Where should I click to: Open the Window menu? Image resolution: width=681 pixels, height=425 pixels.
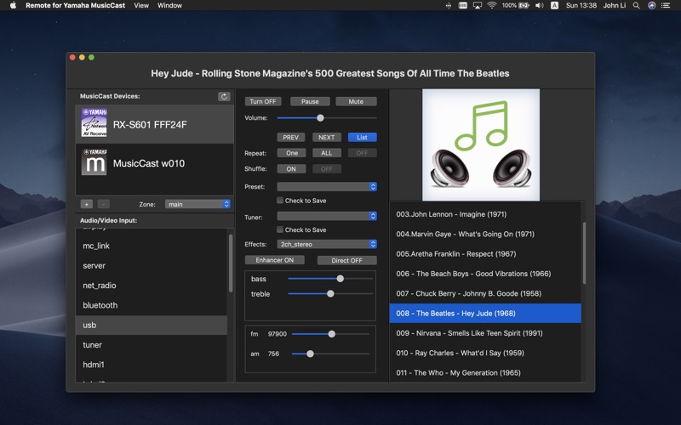click(x=169, y=5)
